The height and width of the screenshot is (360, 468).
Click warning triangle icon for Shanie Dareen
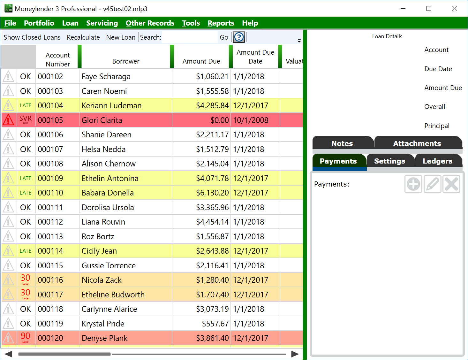[8, 134]
